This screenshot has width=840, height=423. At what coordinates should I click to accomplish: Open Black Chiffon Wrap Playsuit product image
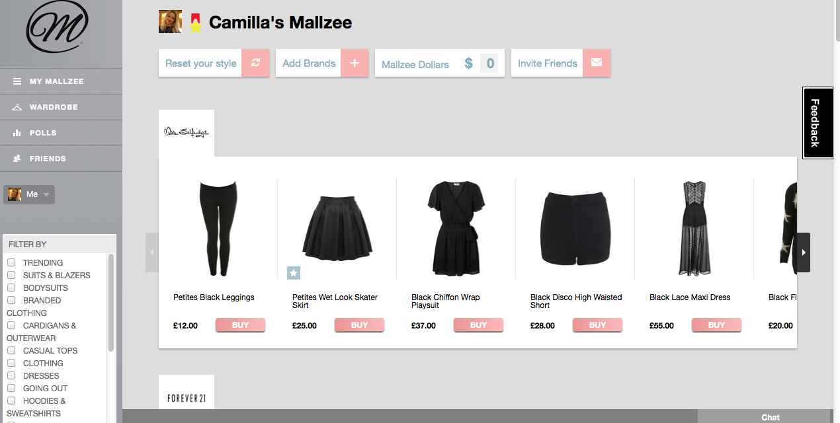[456, 229]
